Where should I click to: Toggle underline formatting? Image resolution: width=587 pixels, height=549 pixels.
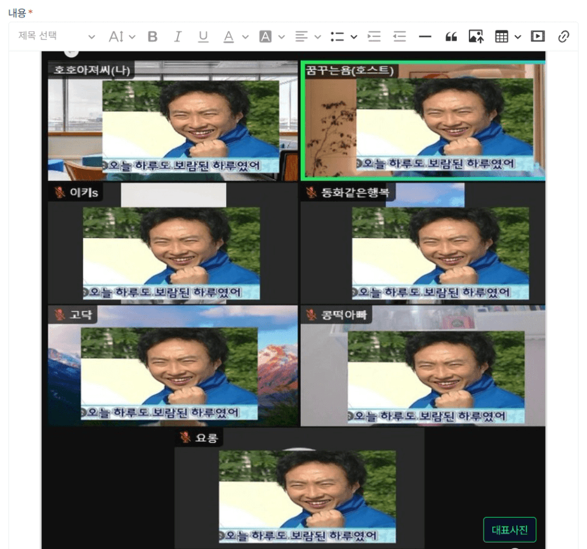tap(203, 37)
